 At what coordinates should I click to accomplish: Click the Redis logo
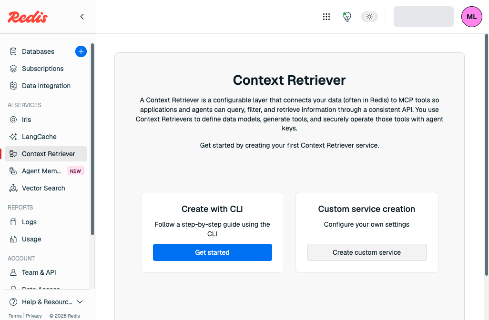tap(28, 17)
